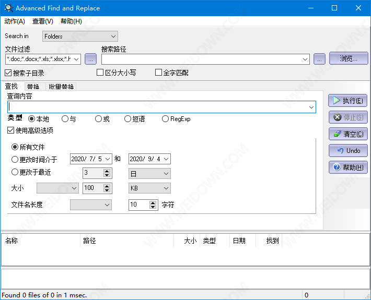This screenshot has width=371, height=300.
Task: Click the Browse (浏览...) button
Action: tap(349, 58)
